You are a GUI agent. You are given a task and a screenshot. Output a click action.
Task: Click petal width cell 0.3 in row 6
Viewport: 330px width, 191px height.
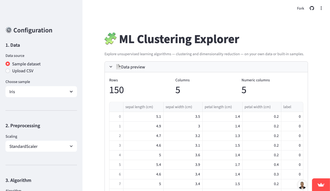tap(262, 174)
